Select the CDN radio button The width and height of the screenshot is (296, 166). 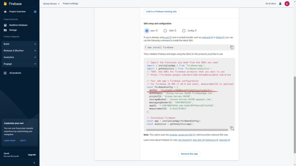(x=165, y=31)
